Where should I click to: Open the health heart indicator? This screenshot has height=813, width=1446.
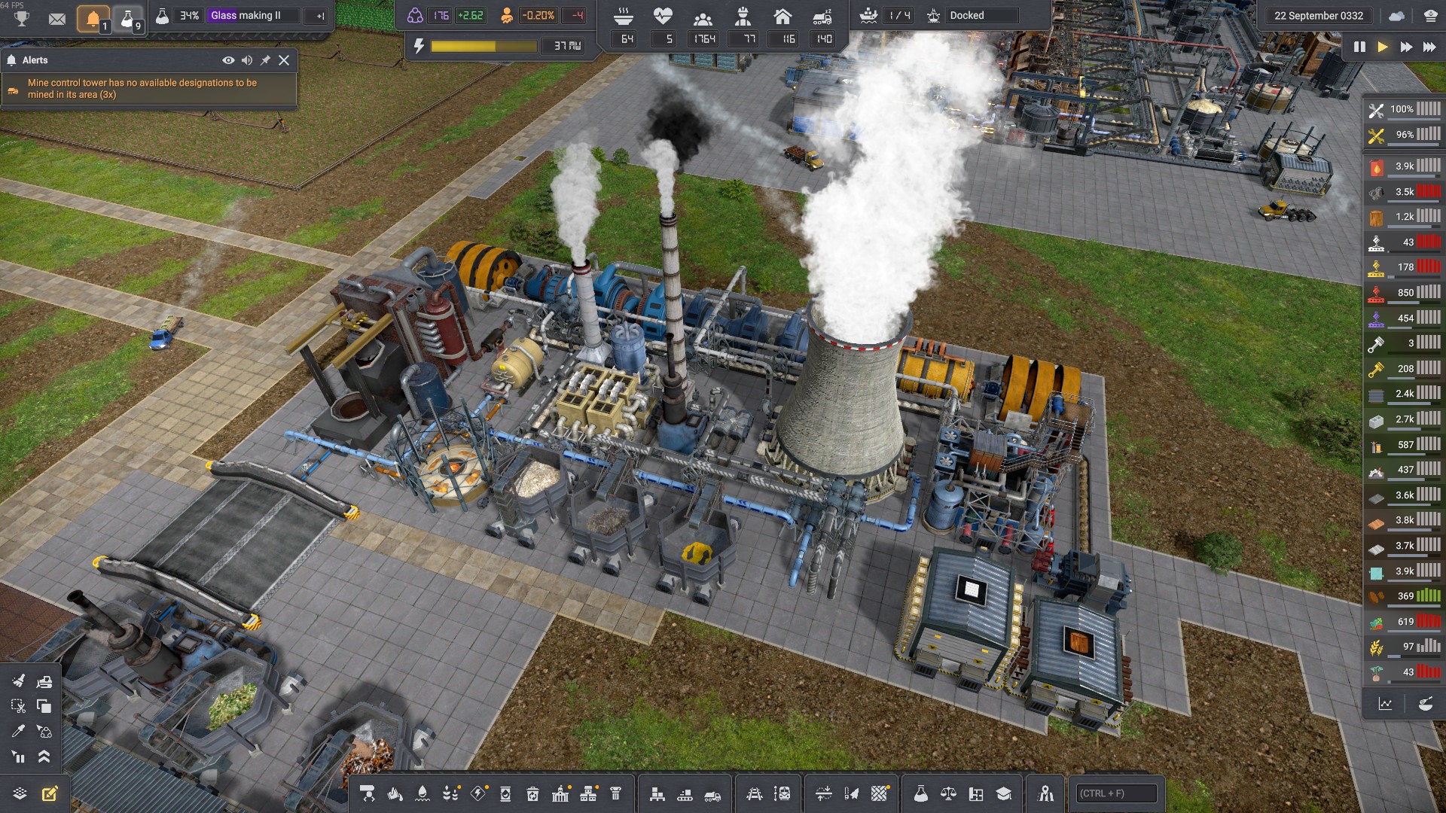click(663, 16)
